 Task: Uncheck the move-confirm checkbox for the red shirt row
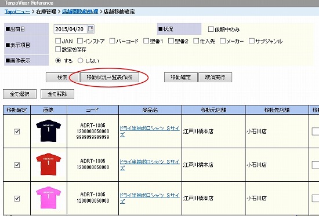coord(17,165)
